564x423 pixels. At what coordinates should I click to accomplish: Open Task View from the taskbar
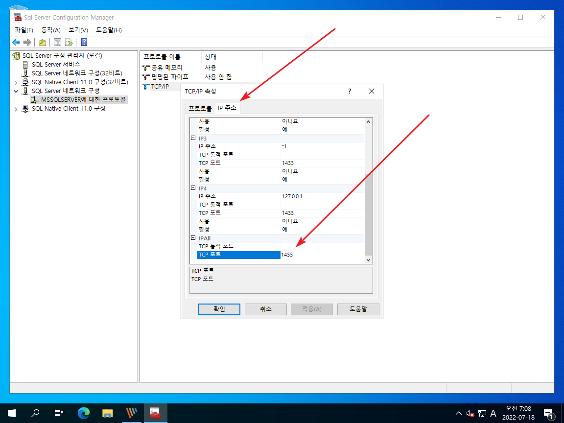pos(59,413)
